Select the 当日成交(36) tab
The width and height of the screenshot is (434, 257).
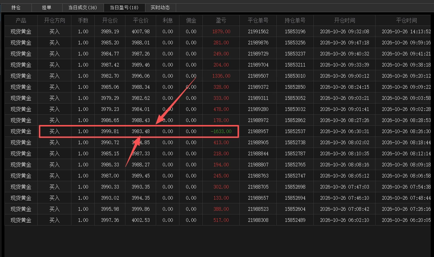point(83,7)
